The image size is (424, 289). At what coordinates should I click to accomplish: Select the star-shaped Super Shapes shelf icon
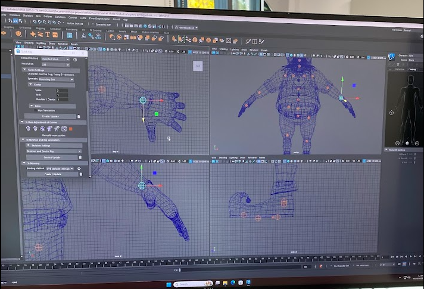(33, 34)
